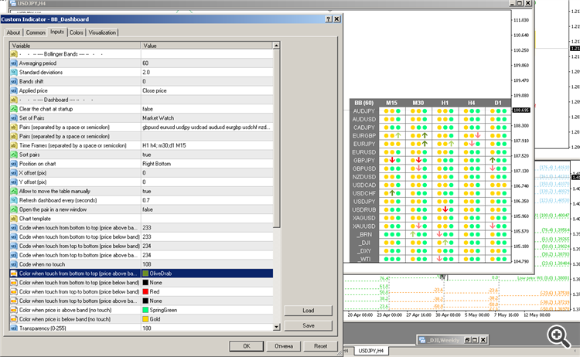Viewport: 580px width, 357px height.
Task: Click the Value column header
Action: [x=206, y=46]
